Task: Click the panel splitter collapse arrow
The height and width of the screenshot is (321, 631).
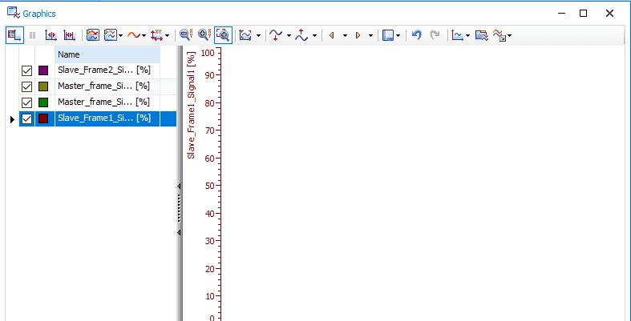Action: pos(179,186)
